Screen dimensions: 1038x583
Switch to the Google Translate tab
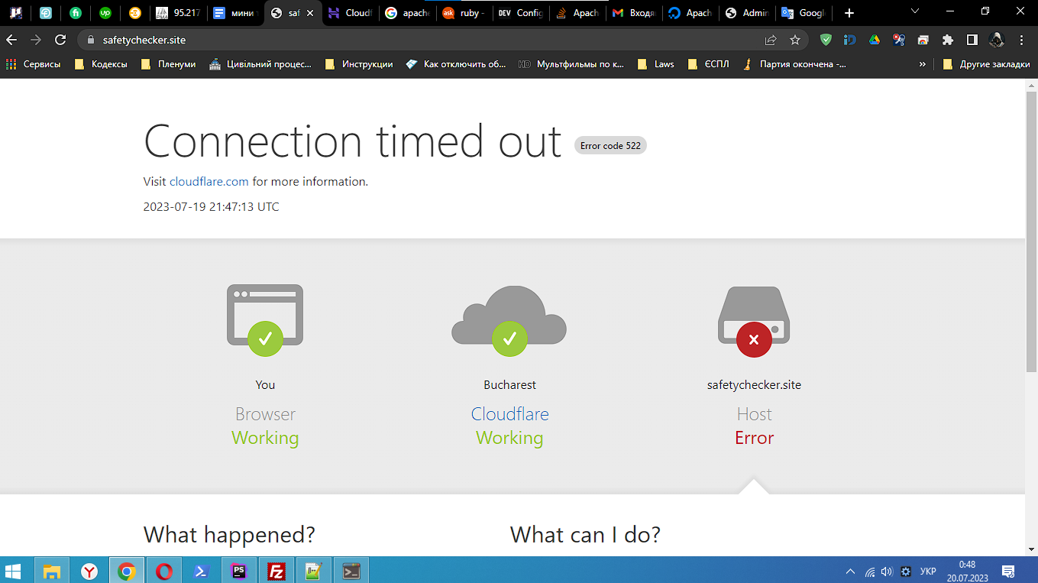pyautogui.click(x=804, y=13)
